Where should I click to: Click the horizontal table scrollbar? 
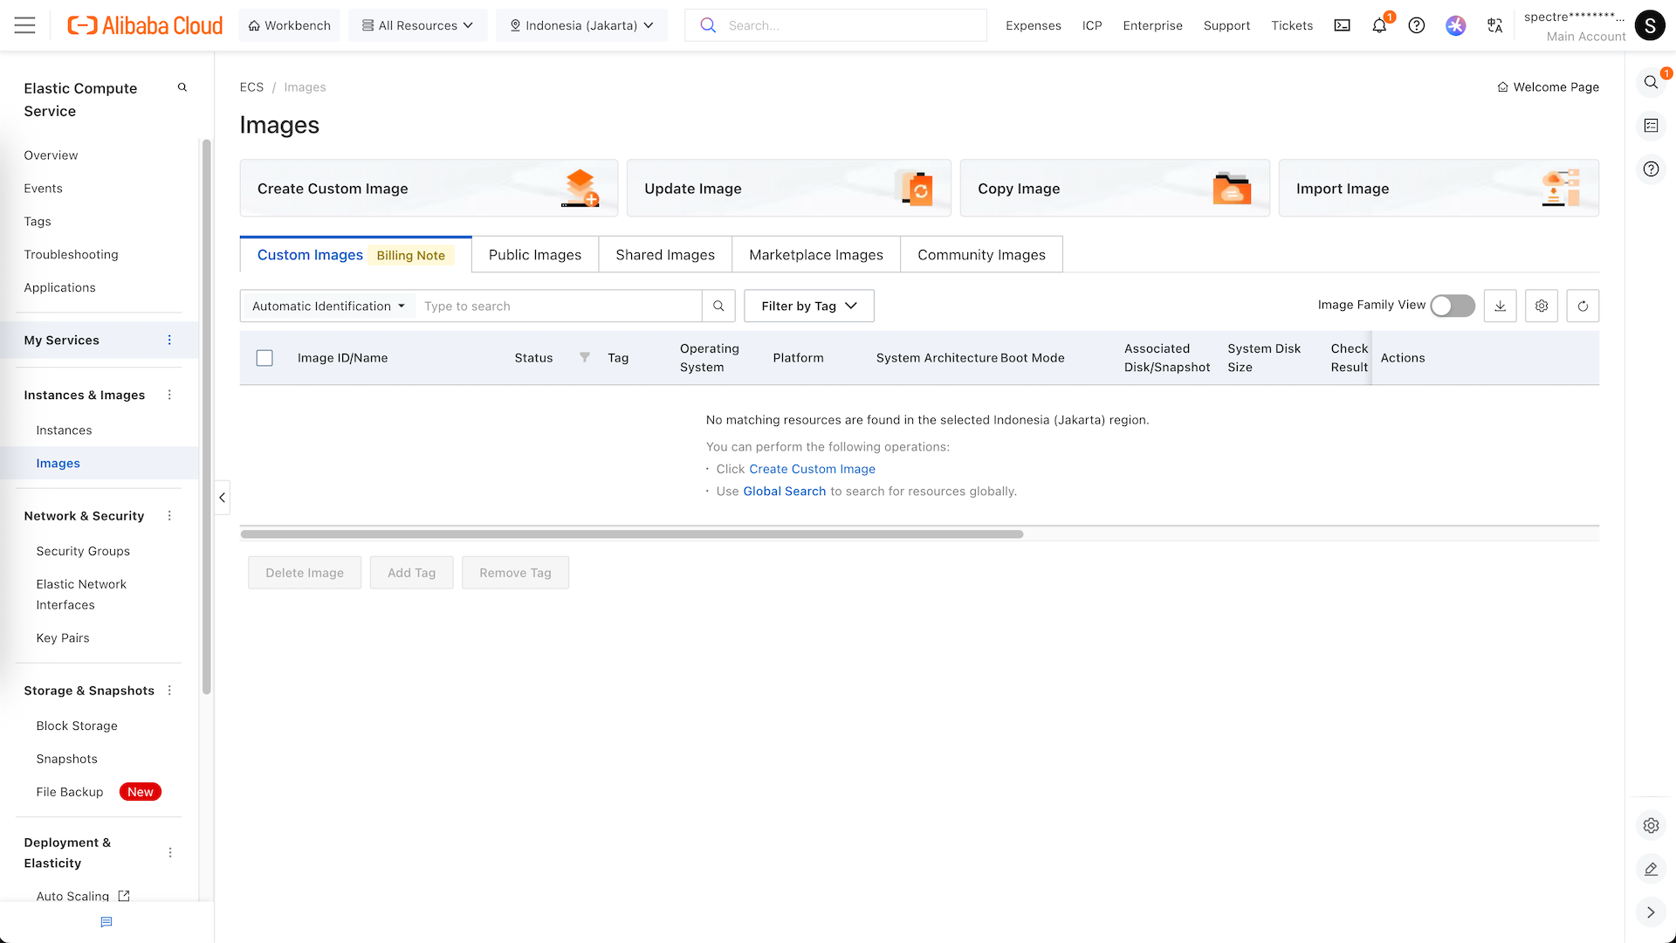632,534
